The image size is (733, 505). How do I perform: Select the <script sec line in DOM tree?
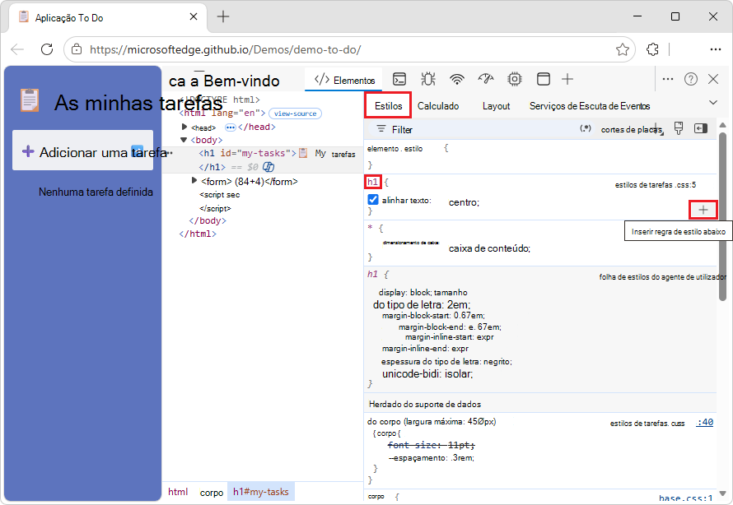tap(219, 195)
